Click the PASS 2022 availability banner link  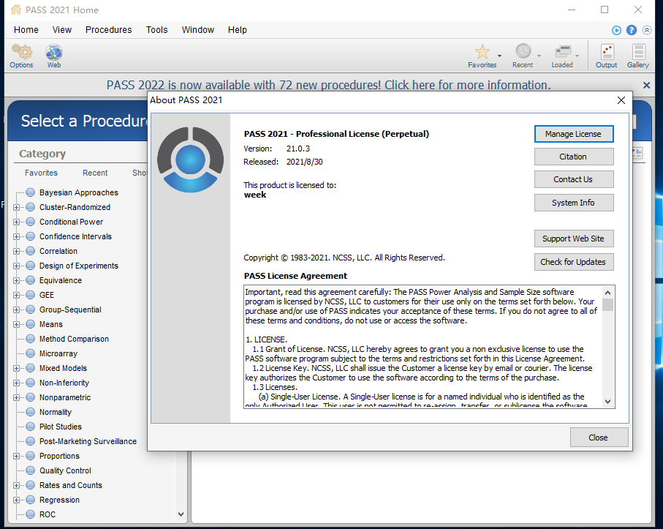328,85
